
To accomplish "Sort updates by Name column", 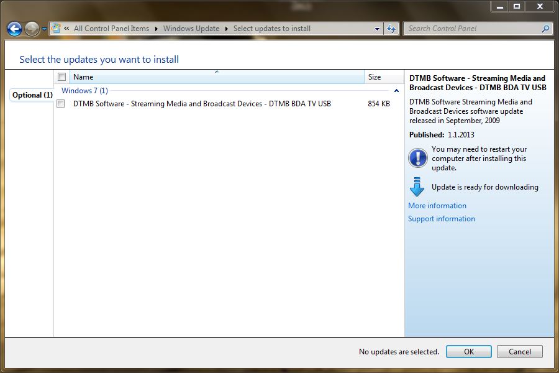I will click(x=217, y=76).
